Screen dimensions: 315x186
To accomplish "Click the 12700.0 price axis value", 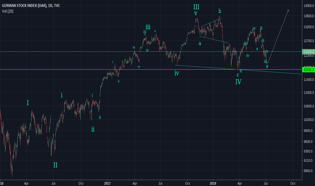I will click(x=309, y=41).
